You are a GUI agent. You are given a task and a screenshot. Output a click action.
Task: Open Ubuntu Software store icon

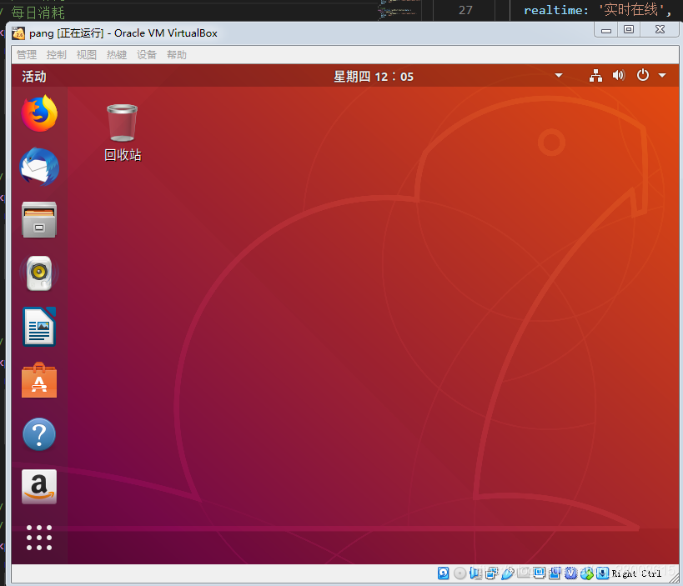click(x=39, y=380)
